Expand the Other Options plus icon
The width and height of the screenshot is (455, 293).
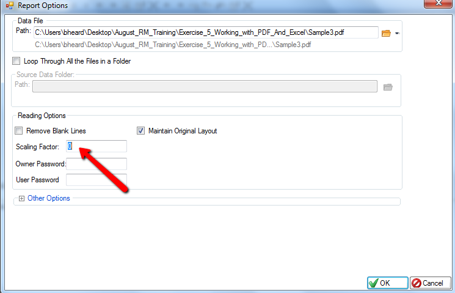pyautogui.click(x=22, y=198)
